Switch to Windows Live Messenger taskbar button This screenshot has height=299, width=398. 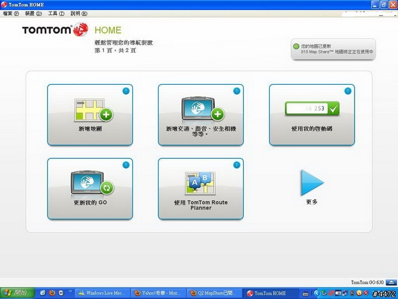[103, 293]
